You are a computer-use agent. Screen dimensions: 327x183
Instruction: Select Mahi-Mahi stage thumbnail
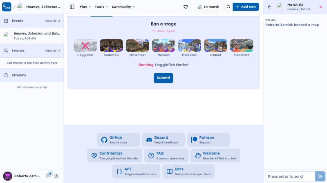(x=190, y=46)
